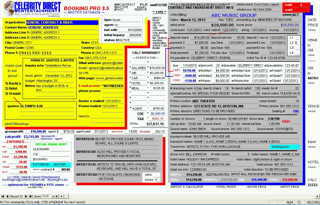The height and width of the screenshot is (205, 320).
Task: Select the status field showing ##ACTIVE
Action: tap(129, 40)
